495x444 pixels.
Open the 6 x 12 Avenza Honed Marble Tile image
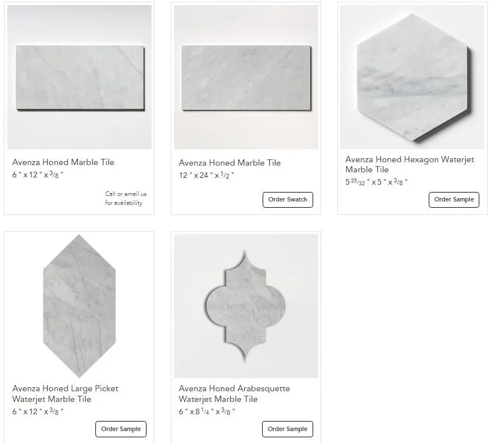[x=79, y=77]
